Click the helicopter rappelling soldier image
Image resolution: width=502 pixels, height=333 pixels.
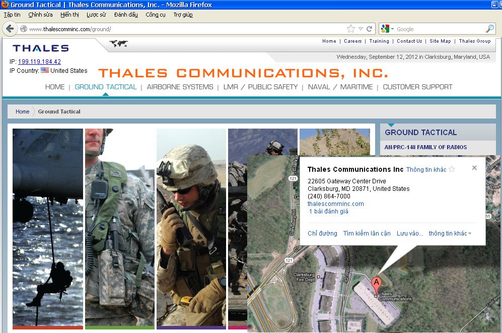[48, 228]
